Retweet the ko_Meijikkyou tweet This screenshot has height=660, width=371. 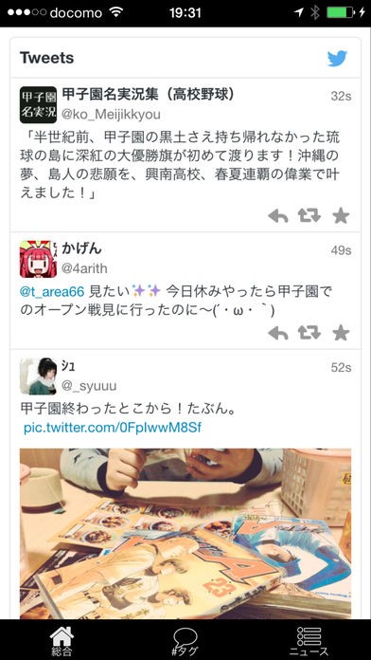pos(309,216)
